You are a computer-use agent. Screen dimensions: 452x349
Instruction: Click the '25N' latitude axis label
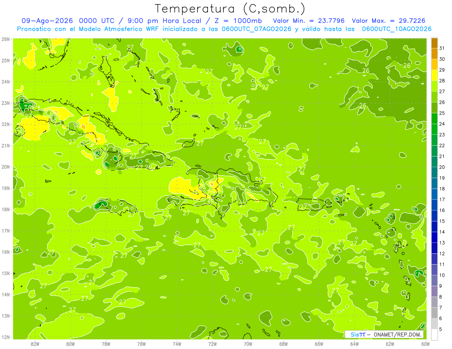(x=6, y=60)
